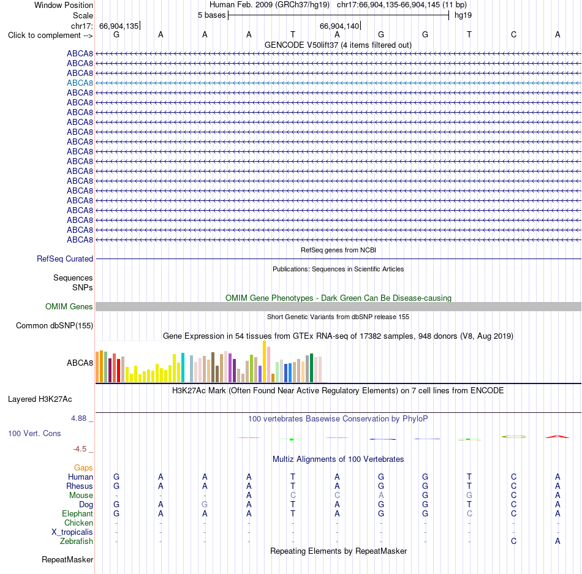
Task: Click the 66,904,140 coordinate marker
Action: pos(339,26)
